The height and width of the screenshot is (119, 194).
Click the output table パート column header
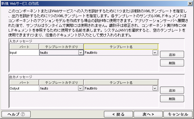coord(24,83)
